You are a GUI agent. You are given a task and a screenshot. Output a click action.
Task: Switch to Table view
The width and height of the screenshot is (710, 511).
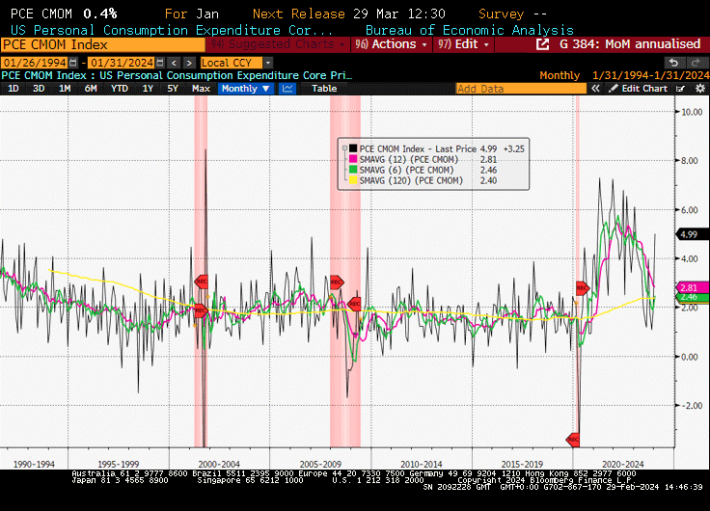coord(324,89)
